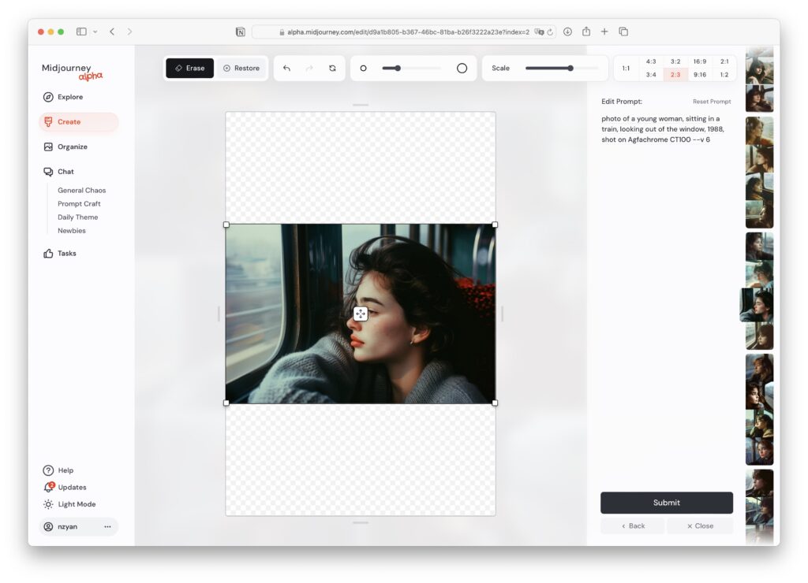
Task: Choose the 1:2 aspect ratio
Action: coord(724,75)
